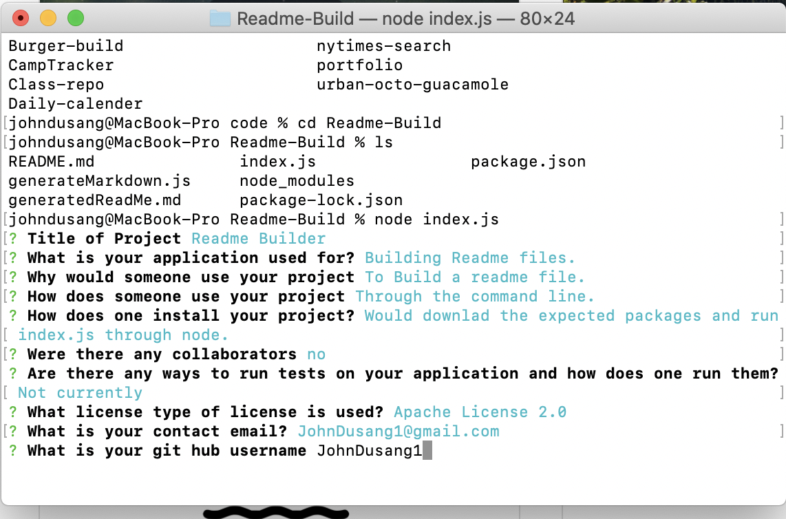The height and width of the screenshot is (519, 786).
Task: Close the Readme-Build terminal window
Action: pos(21,19)
